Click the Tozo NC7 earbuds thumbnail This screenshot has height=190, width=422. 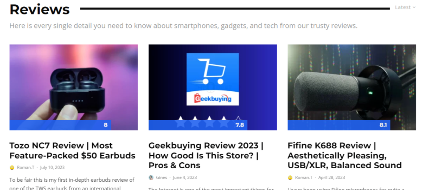[x=74, y=87]
